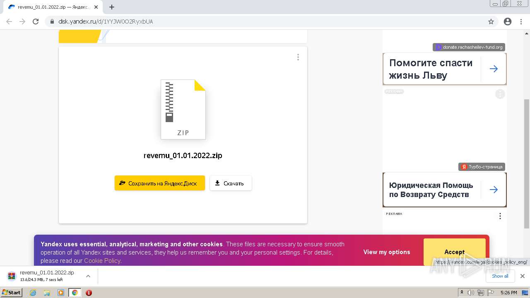Click the Турбо-страница label
The image size is (530, 298).
point(482,167)
